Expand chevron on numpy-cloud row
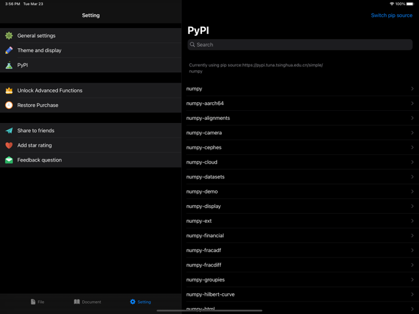This screenshot has height=314, width=419. [412, 162]
